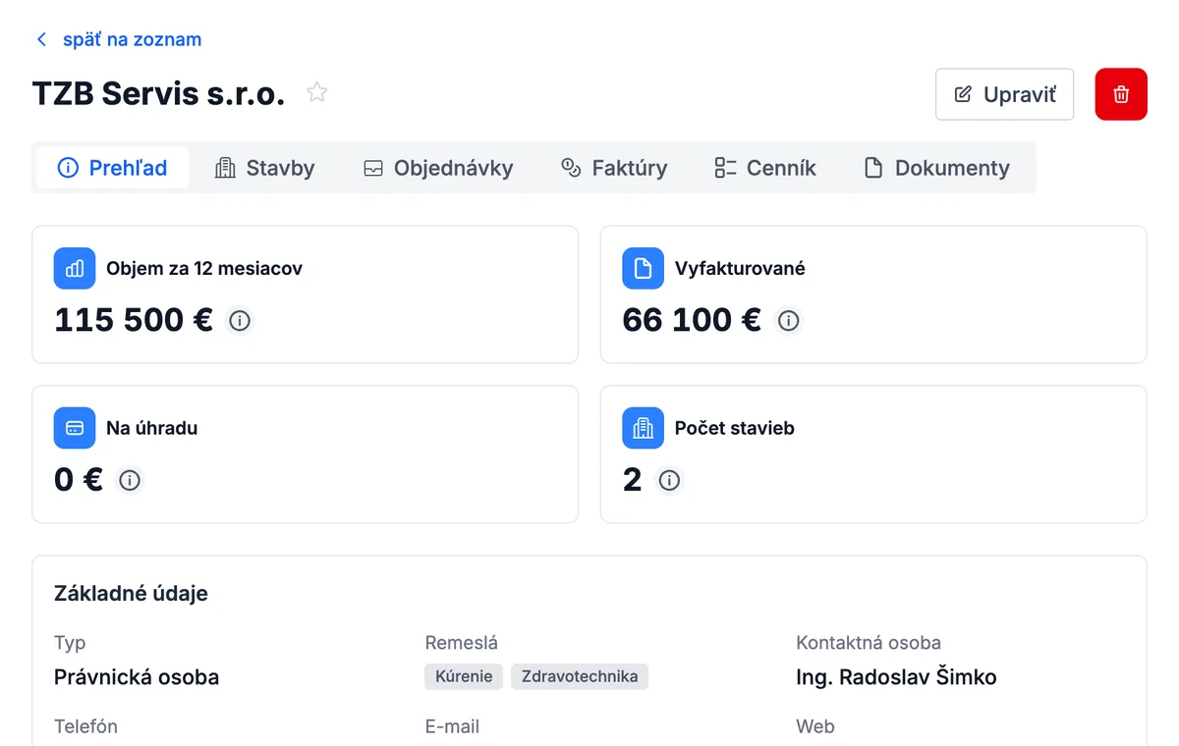Open the Faktúry tab
1179x746 pixels.
tap(613, 168)
